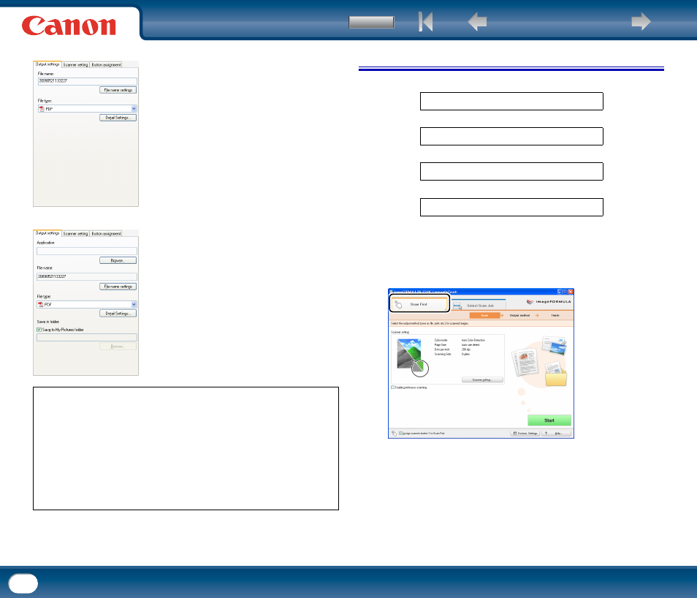Open Button assignment tab in panel with Application field
The width and height of the screenshot is (697, 598).
[106, 234]
